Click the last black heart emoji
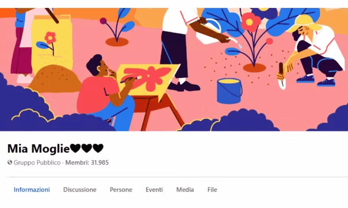 click(x=98, y=148)
